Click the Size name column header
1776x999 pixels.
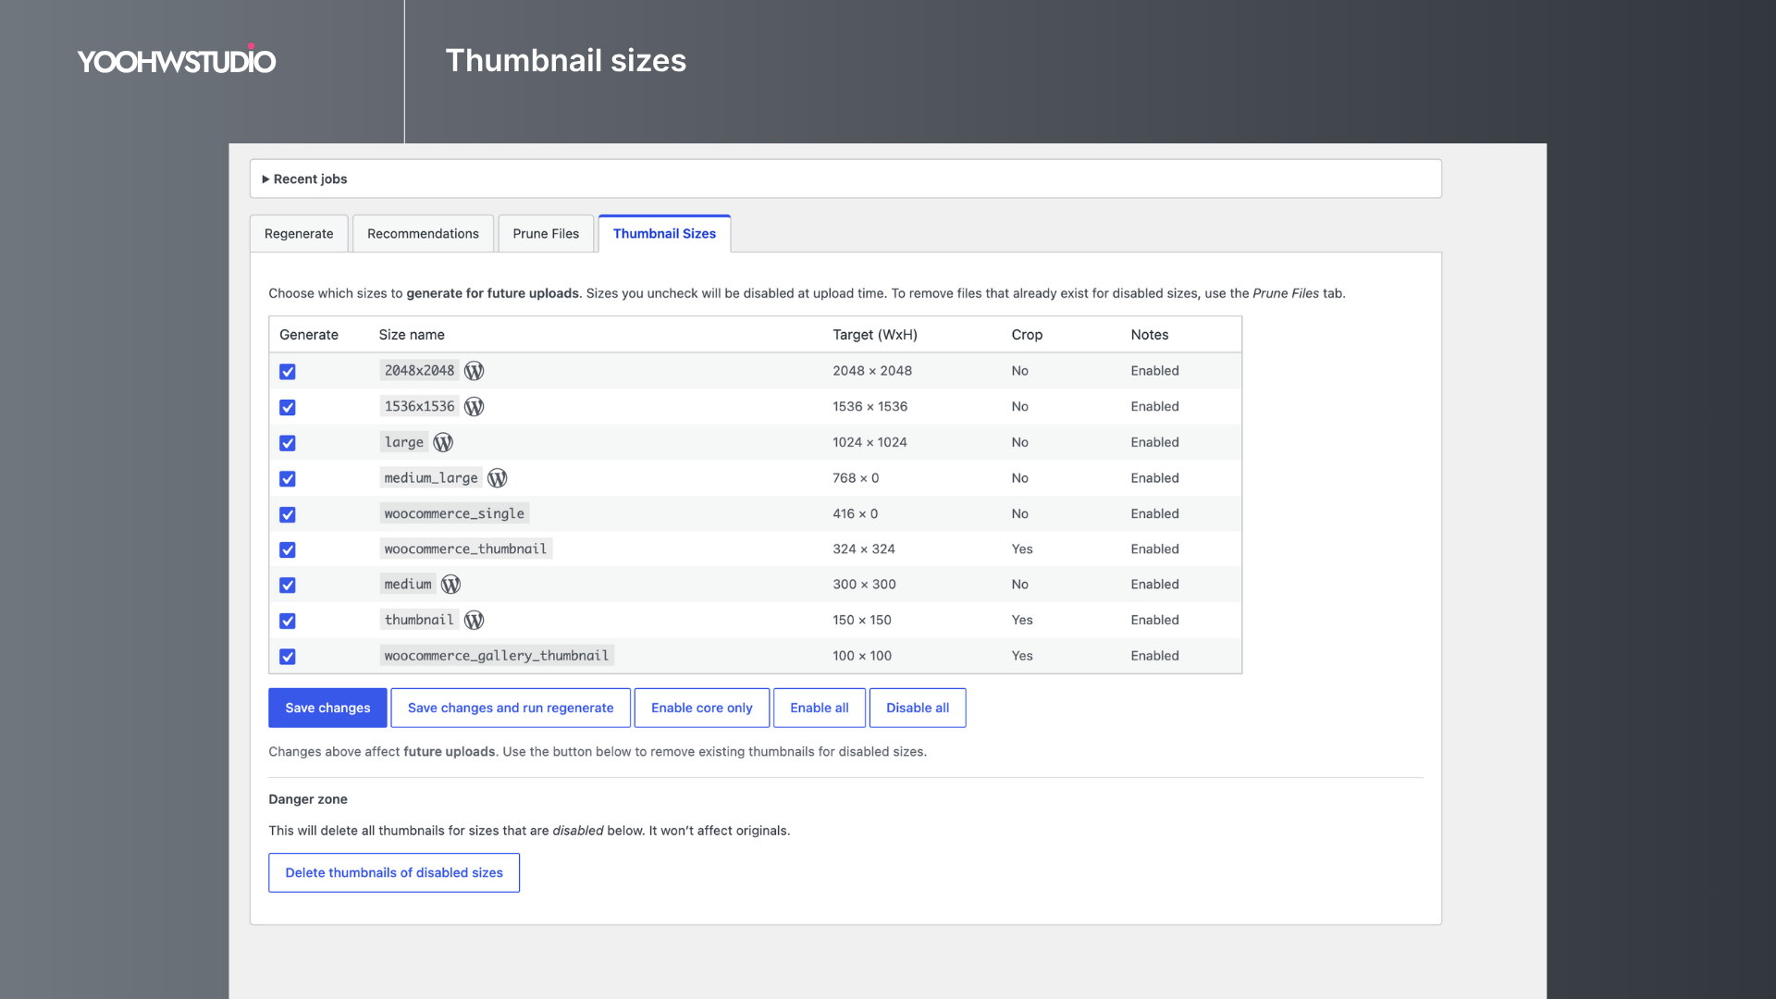412,335
